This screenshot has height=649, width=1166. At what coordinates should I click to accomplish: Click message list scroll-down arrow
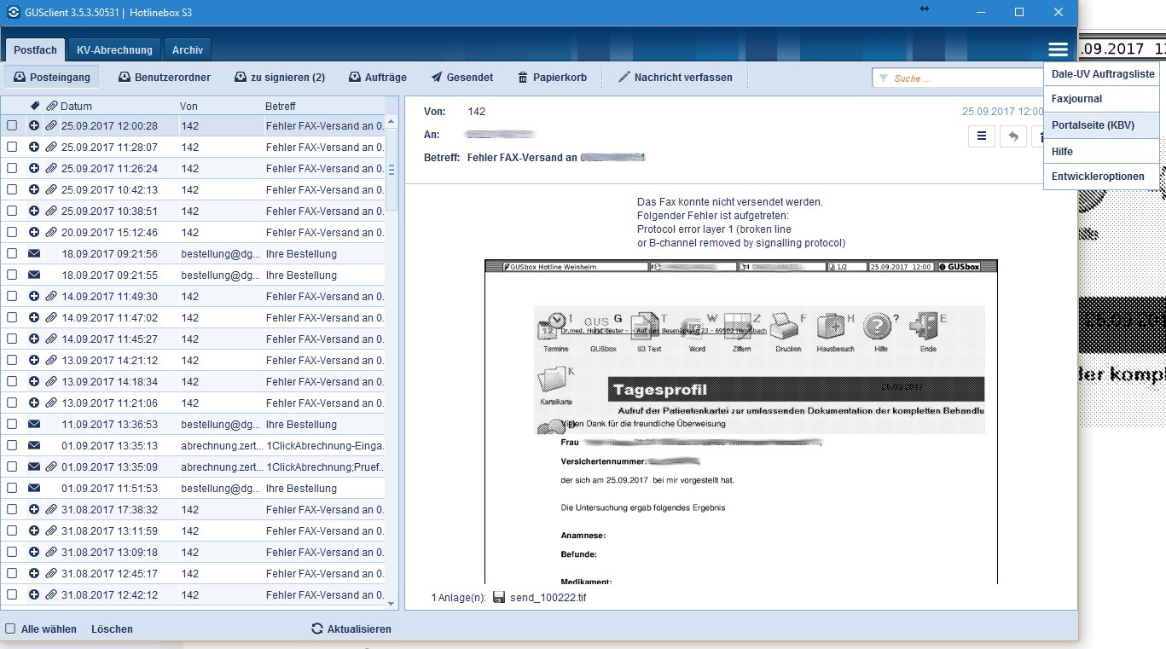pos(392,603)
